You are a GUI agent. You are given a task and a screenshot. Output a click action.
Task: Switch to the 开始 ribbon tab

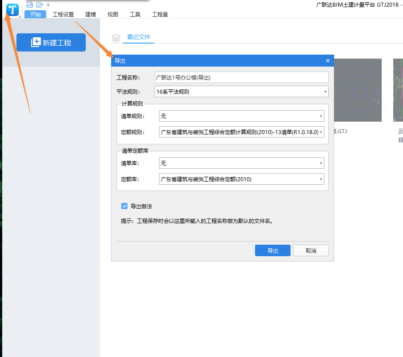(36, 14)
